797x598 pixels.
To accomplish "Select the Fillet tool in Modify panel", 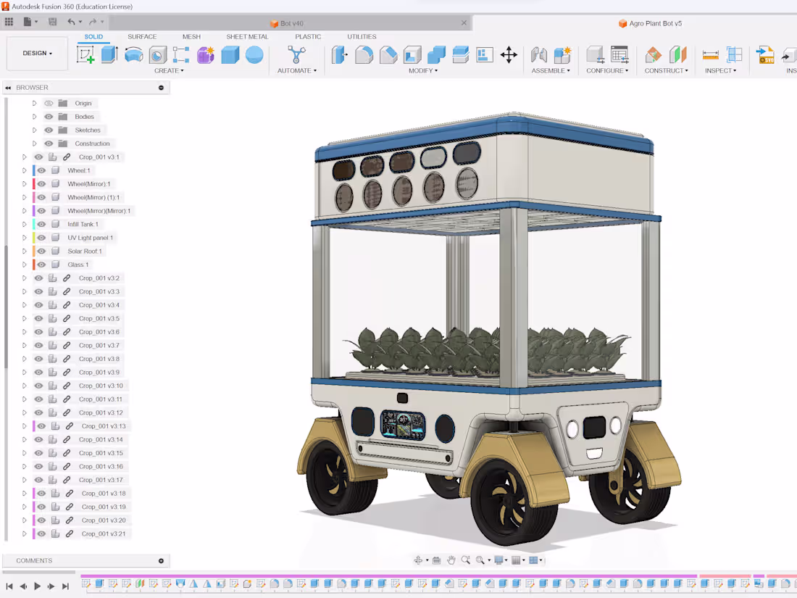I will pyautogui.click(x=364, y=55).
